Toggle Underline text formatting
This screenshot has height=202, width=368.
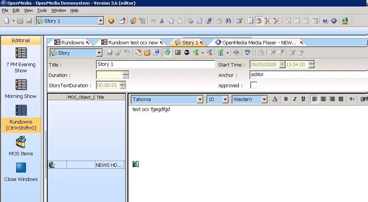coord(303,99)
